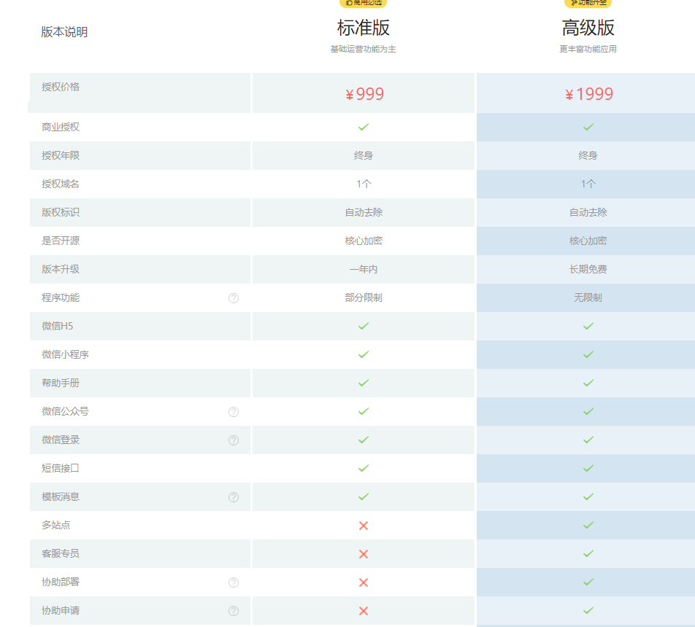Image resolution: width=695 pixels, height=627 pixels.
Task: Select the 授权价格 row label
Action: coord(61,87)
